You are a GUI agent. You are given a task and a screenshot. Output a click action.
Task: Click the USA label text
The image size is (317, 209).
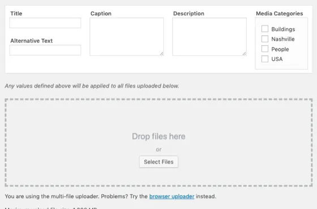click(277, 59)
